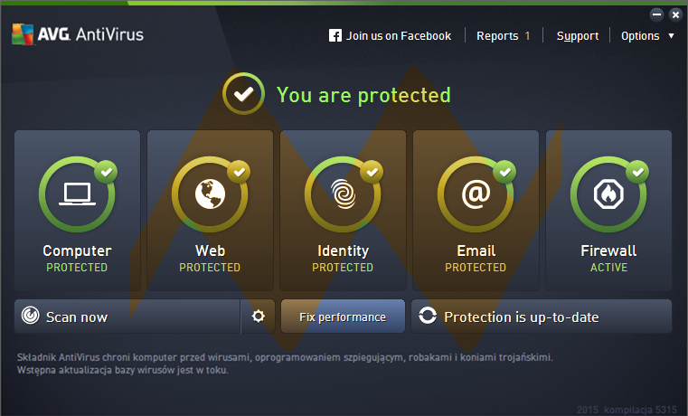Click Join us on Facebook link
This screenshot has width=688, height=416.
click(398, 36)
